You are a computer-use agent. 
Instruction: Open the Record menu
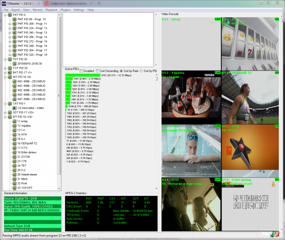coord(37,10)
